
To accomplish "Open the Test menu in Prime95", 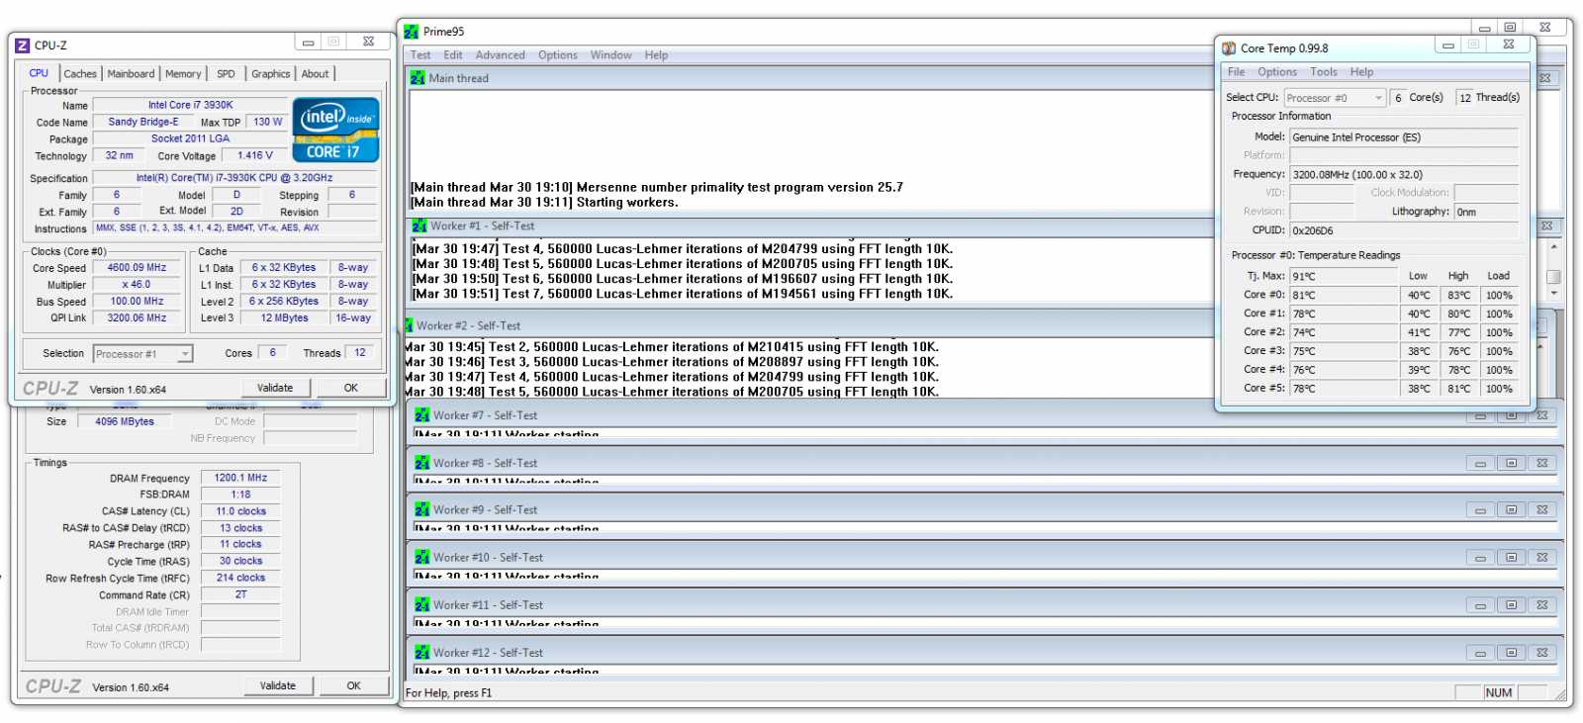I will [x=420, y=55].
